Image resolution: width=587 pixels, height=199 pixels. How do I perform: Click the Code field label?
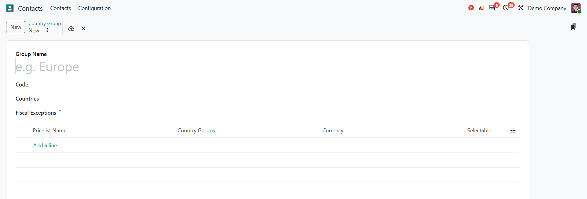(22, 85)
